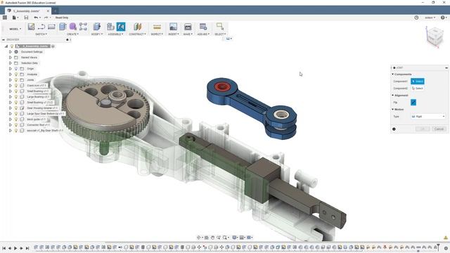Toggle visibility bulb for Large Bushing
Viewport: 450px width, 253px height.
[x=16, y=97]
